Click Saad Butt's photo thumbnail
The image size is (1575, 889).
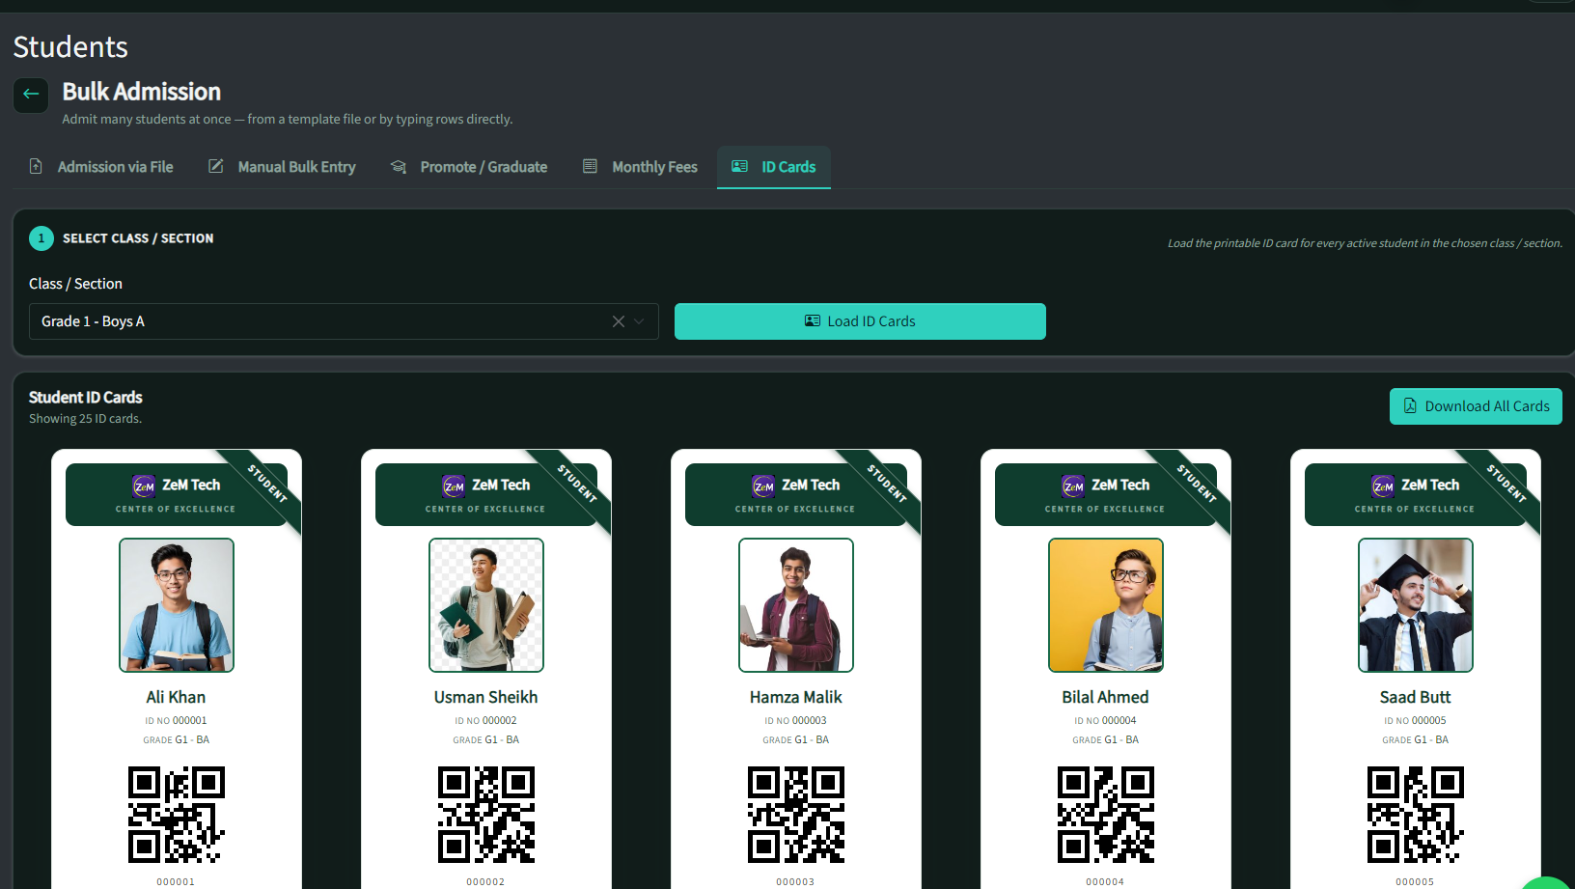tap(1416, 605)
